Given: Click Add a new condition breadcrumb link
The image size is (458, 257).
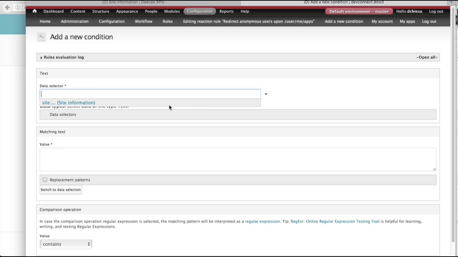Looking at the screenshot, I should tap(344, 21).
